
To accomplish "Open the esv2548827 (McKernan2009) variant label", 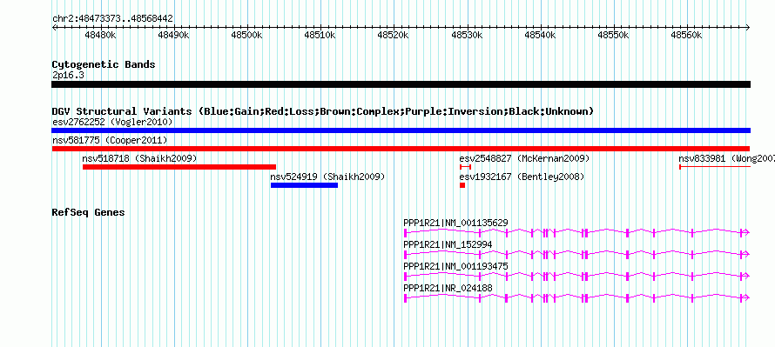I will 524,159.
